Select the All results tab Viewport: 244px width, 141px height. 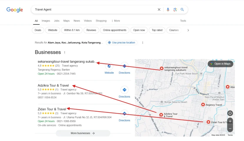tap(36, 21)
